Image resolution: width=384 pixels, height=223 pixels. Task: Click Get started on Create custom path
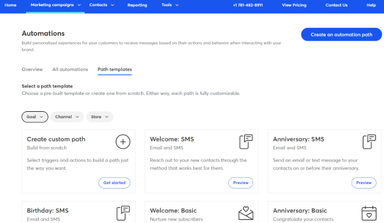[x=115, y=183]
